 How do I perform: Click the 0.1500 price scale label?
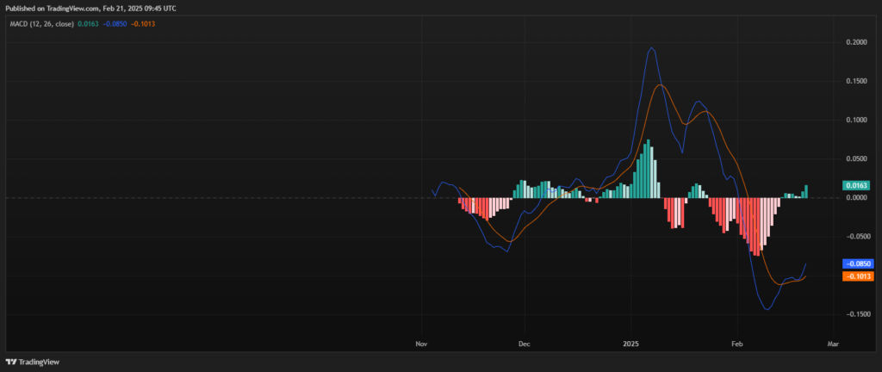[857, 82]
